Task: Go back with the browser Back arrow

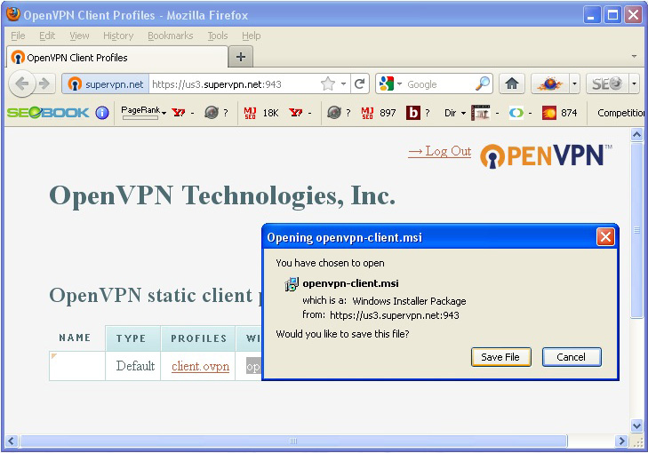Action: tap(22, 83)
